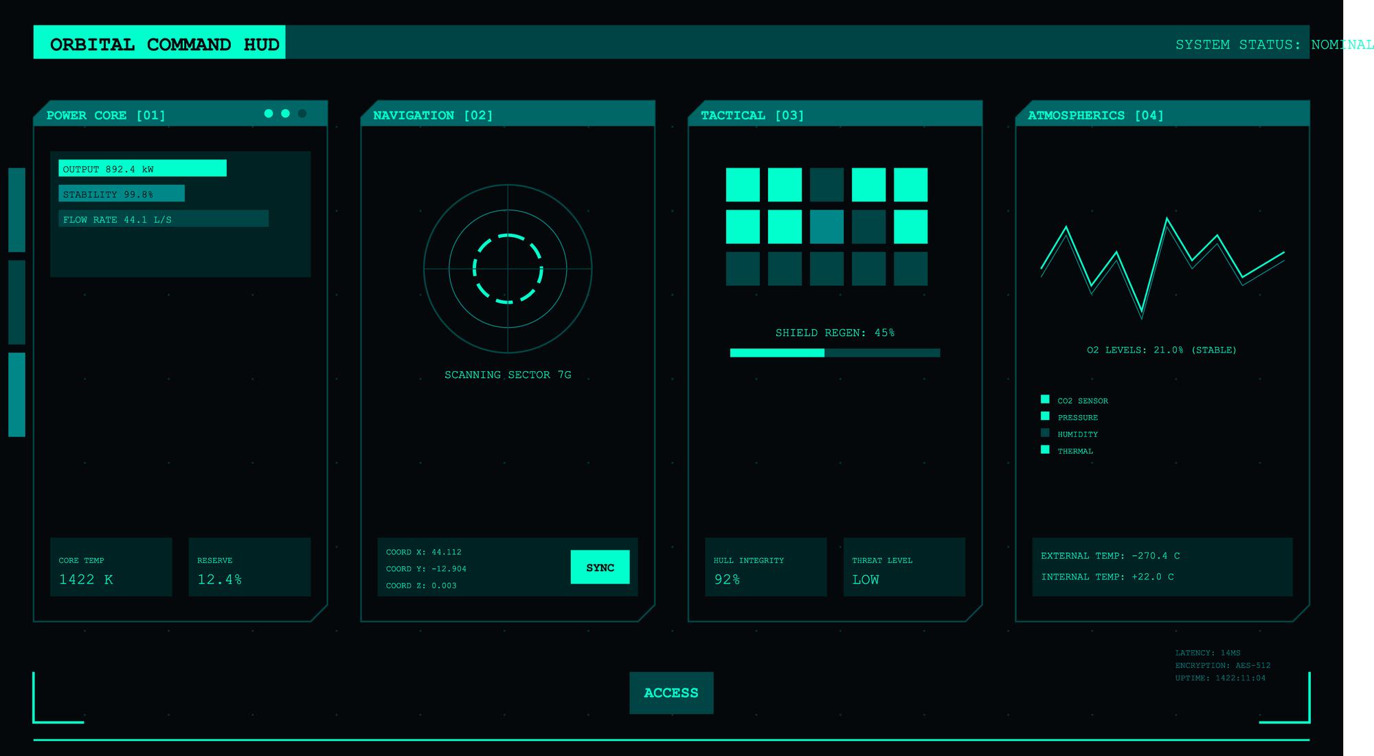Click the FLOW RATE 44.1 L/S bar

(x=164, y=219)
